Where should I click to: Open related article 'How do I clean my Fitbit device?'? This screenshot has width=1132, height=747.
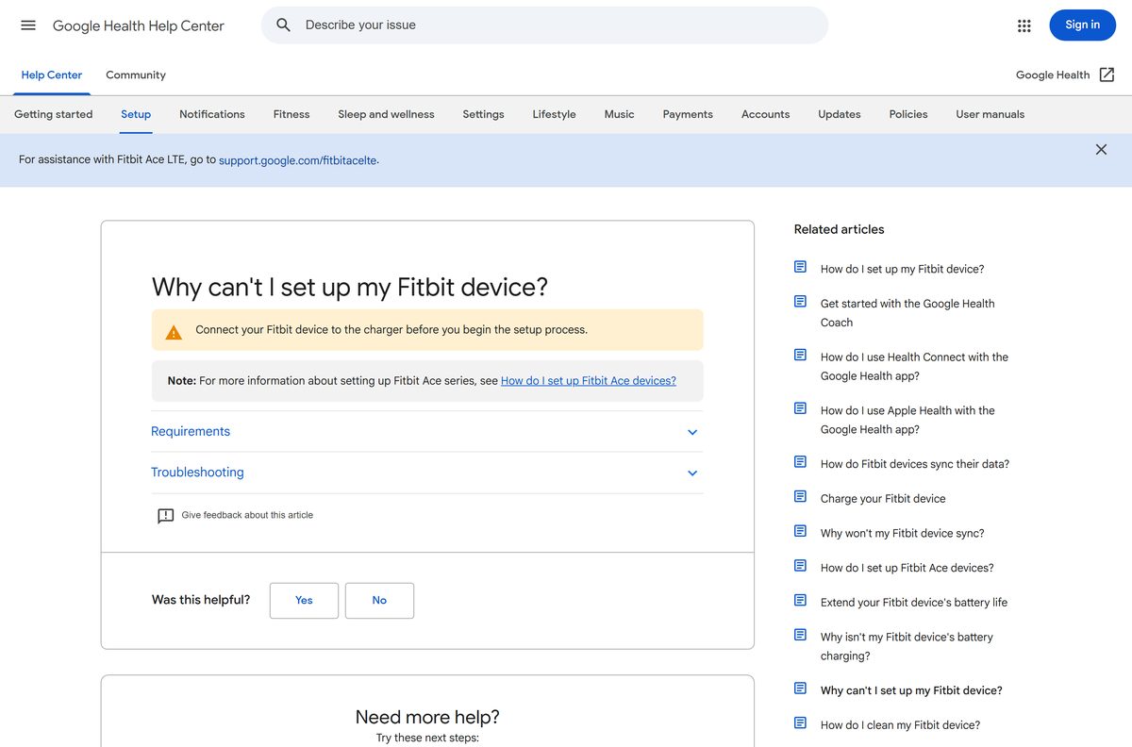point(900,724)
